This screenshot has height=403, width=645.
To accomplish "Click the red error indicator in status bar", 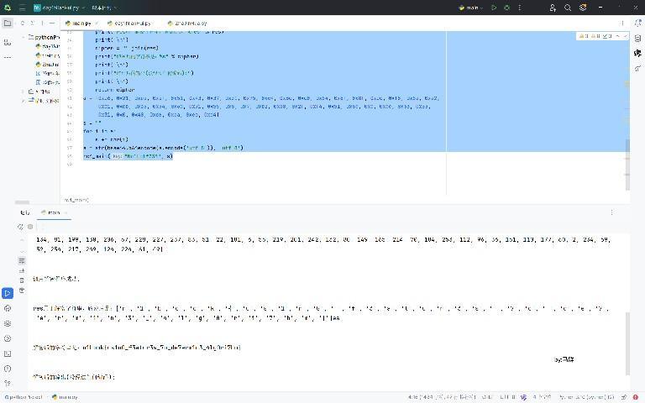I will coord(635,397).
